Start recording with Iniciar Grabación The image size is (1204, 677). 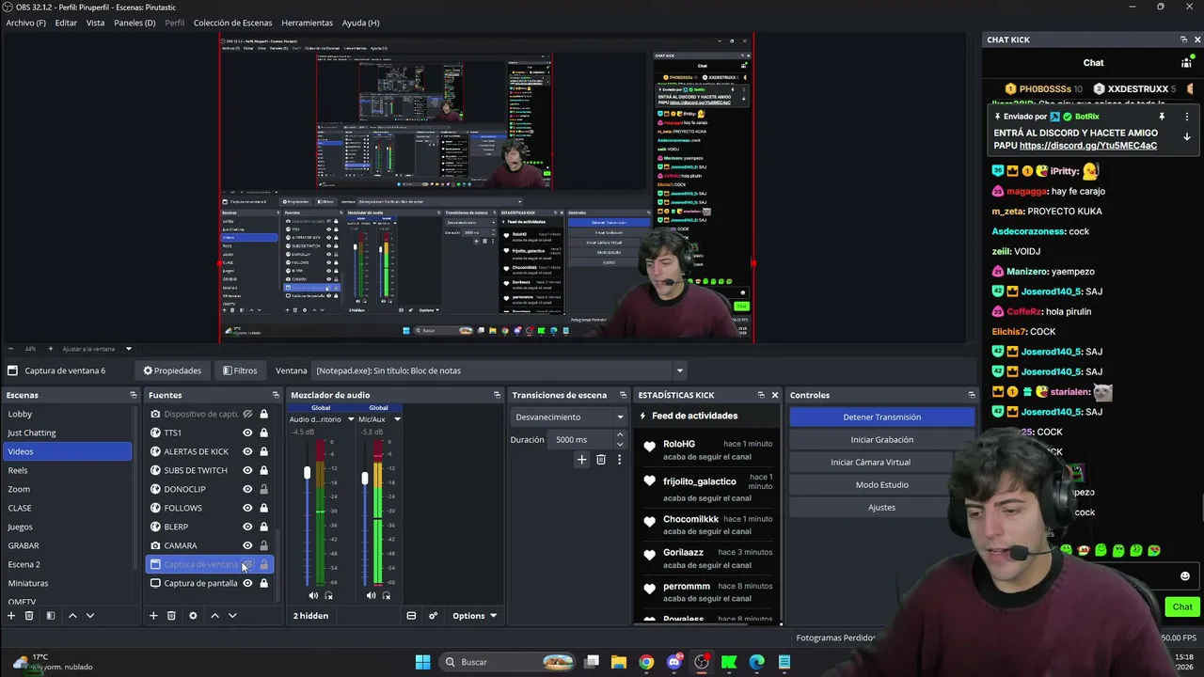881,439
